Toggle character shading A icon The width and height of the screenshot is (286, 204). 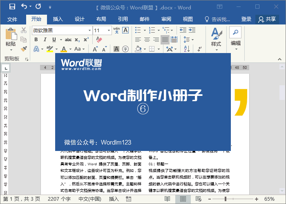[116, 49]
